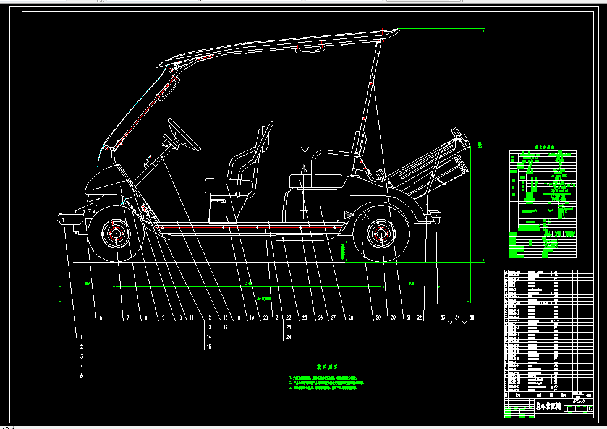The image size is (607, 429).
Task: Select part balloon number 10
Action: [180, 318]
